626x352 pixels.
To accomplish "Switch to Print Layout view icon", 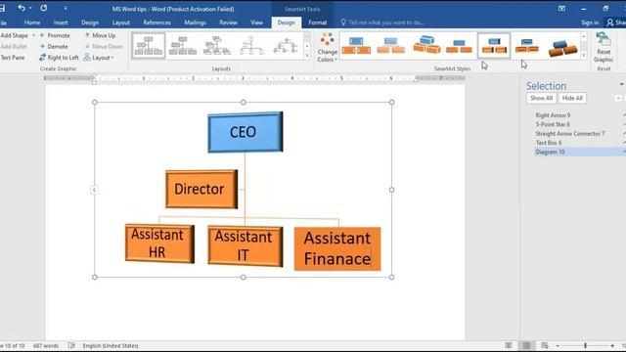I will [526, 345].
